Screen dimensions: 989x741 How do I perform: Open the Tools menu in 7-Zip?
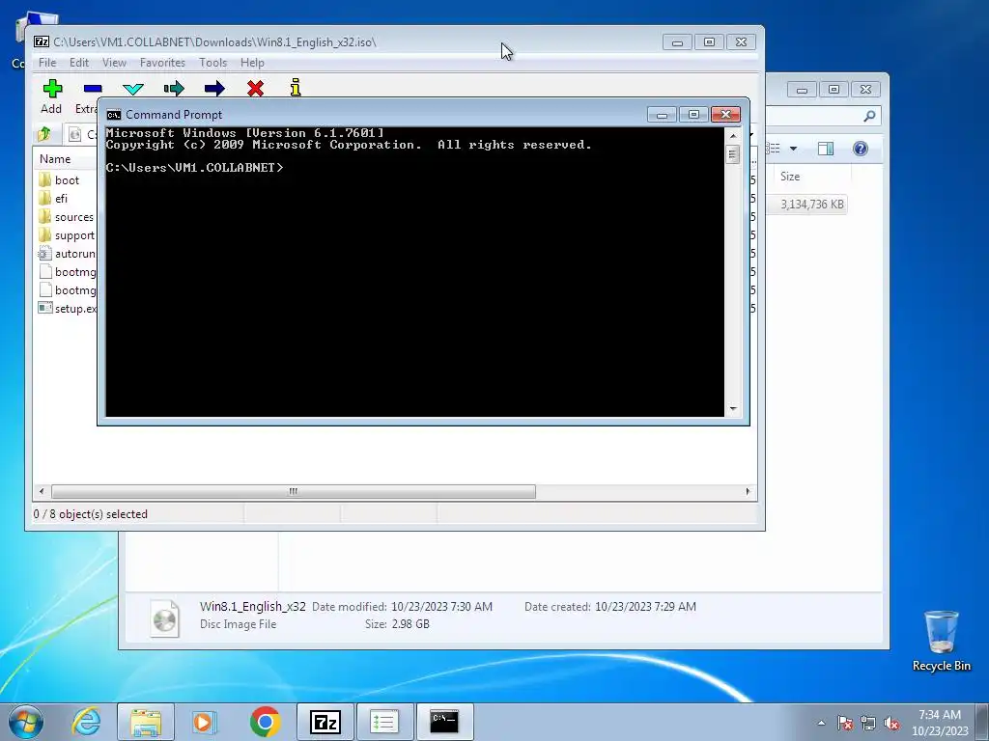click(x=212, y=63)
